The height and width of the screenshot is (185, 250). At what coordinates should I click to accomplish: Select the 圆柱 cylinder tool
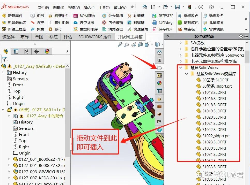click(37, 22)
